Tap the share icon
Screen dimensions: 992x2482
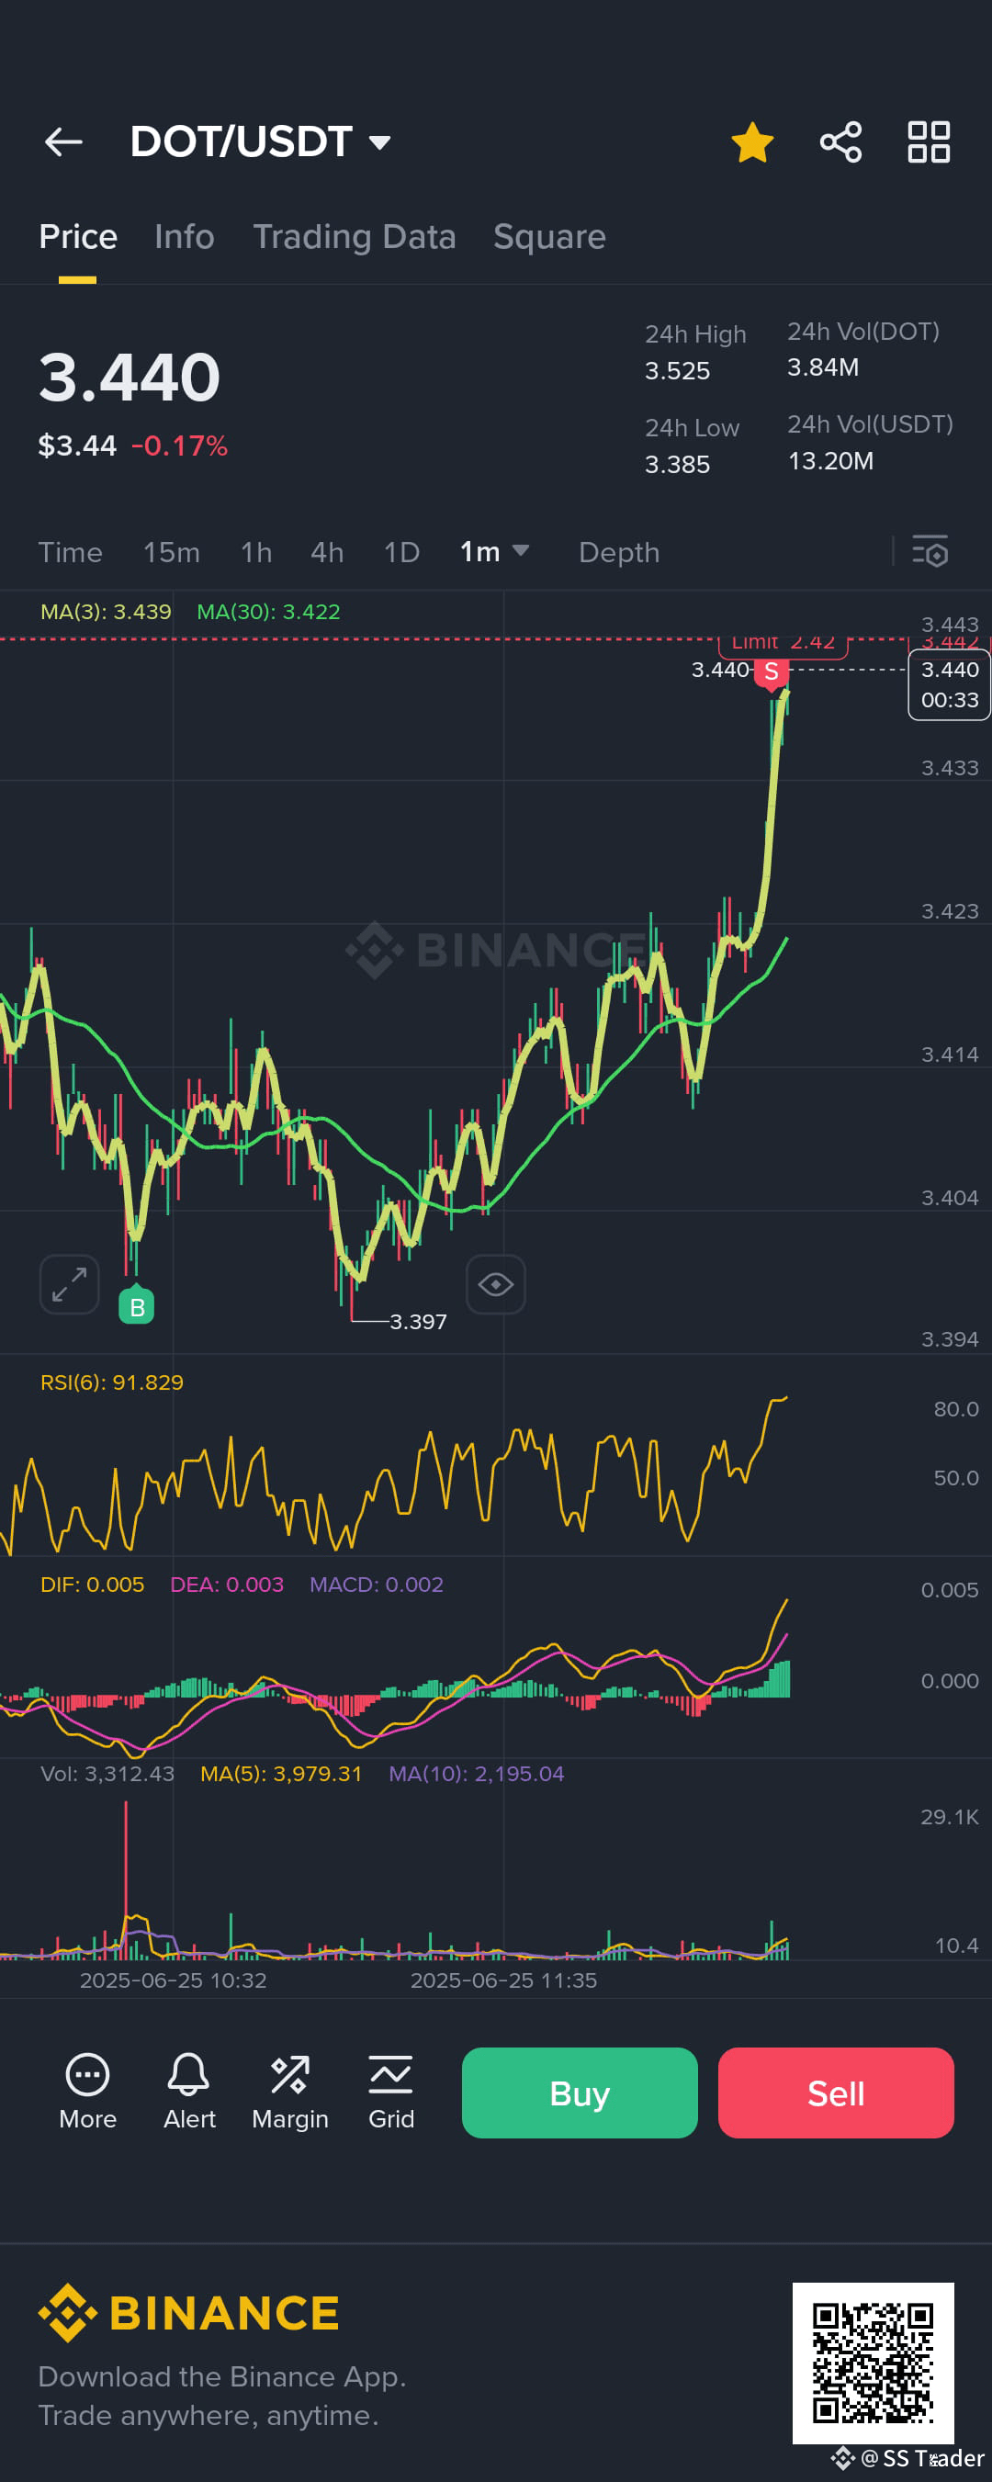coord(840,142)
